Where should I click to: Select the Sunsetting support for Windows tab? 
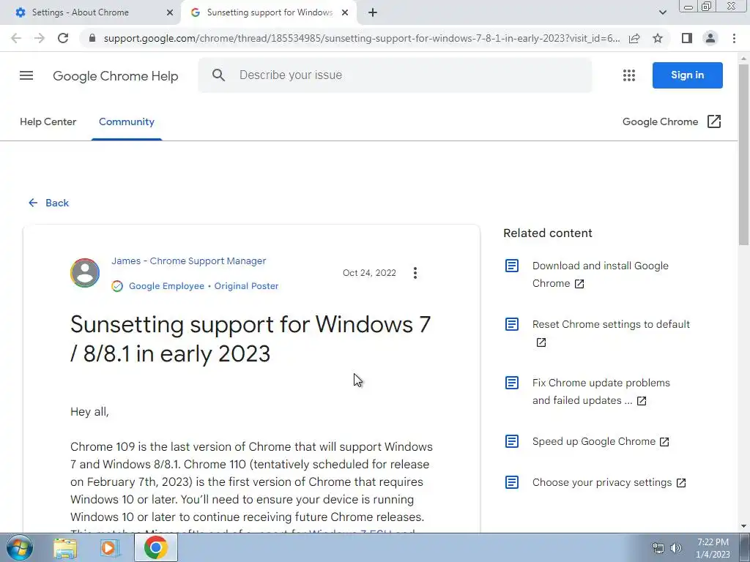(270, 12)
